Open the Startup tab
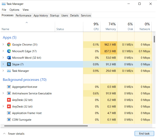 point(55,15)
